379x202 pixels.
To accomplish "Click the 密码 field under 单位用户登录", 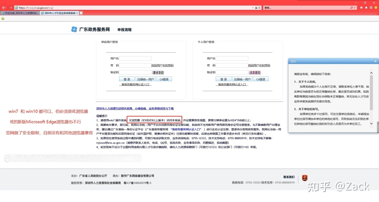I will point(135,65).
